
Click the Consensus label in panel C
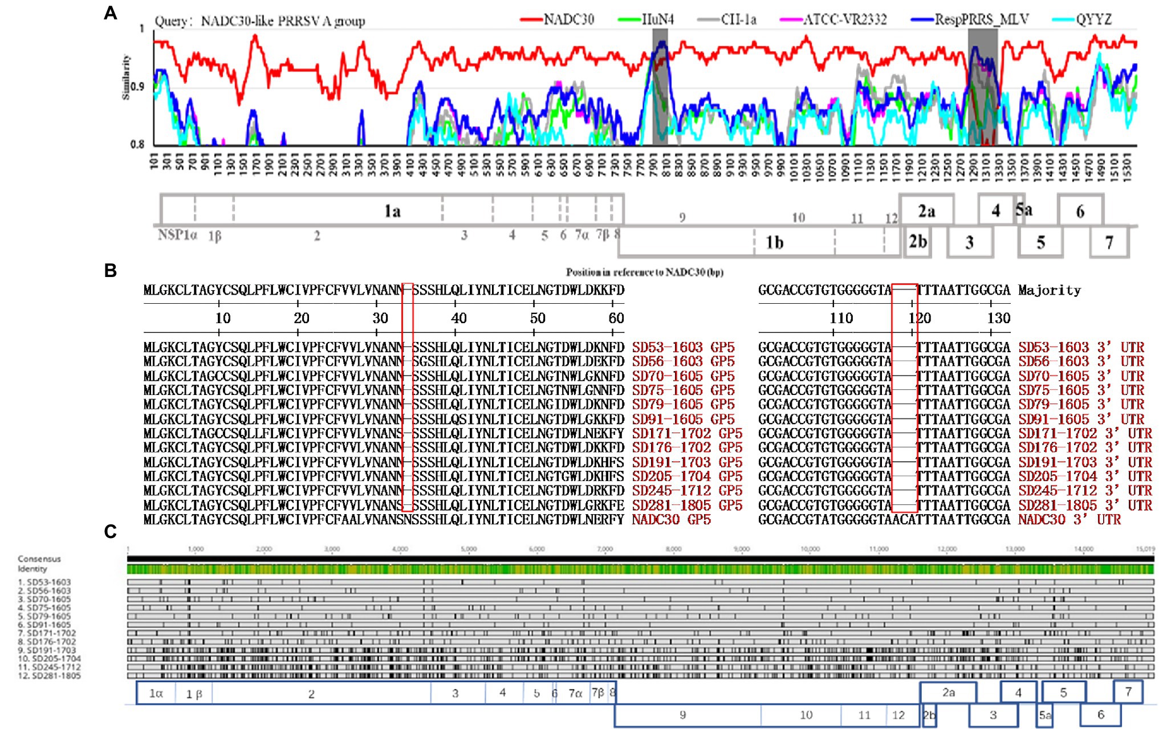(x=39, y=559)
